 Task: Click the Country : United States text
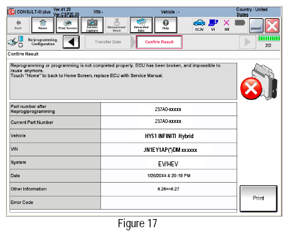[252, 12]
